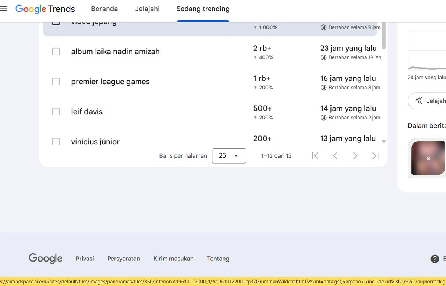Click scroll-down arrow of trends list
Viewport: 446px width, 286px height.
(384, 141)
